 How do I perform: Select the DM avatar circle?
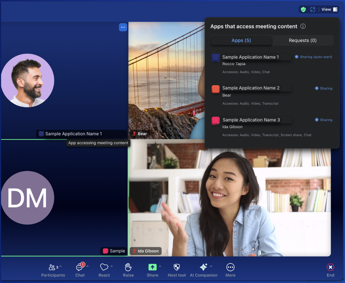[28, 198]
